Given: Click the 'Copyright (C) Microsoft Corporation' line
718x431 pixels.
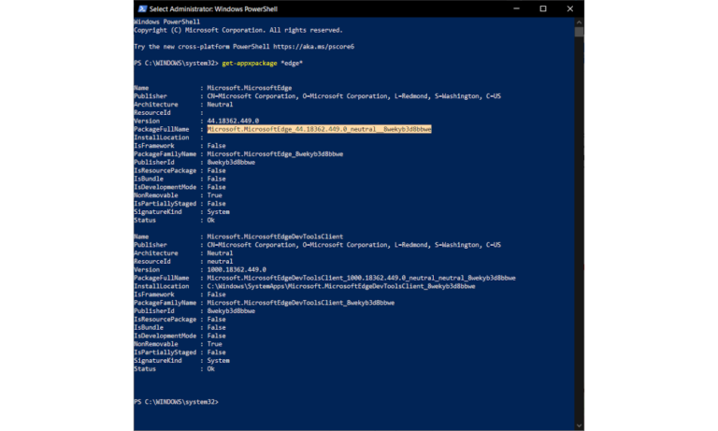Looking at the screenshot, I should [238, 30].
